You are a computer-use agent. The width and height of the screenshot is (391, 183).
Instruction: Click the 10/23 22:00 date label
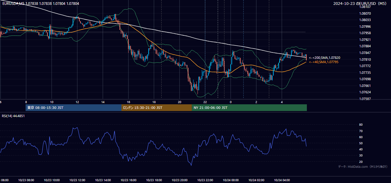click(x=205, y=180)
